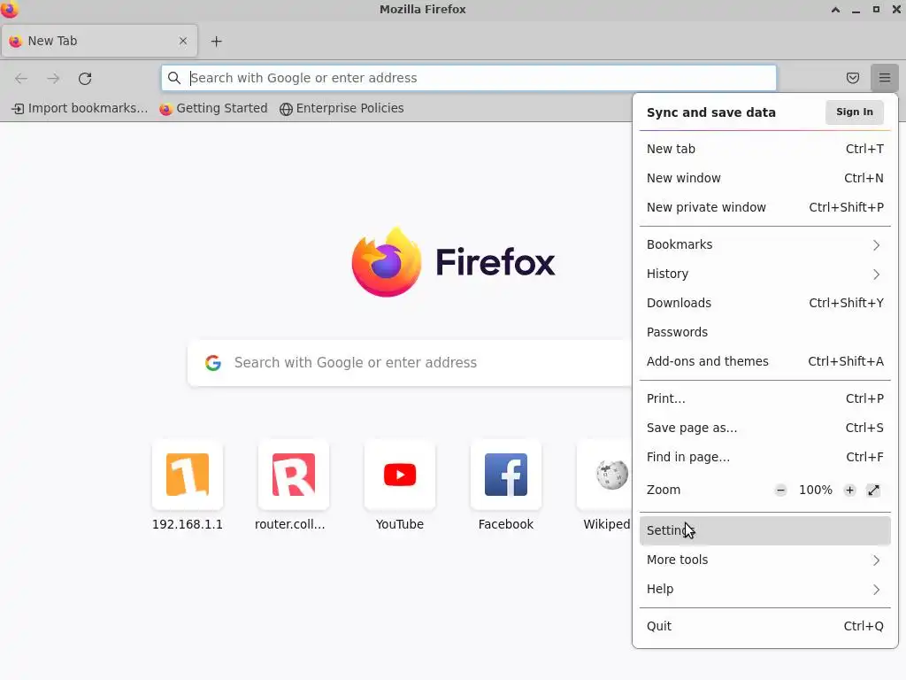The width and height of the screenshot is (906, 680).
Task: Choose Find in page...
Action: 765,458
